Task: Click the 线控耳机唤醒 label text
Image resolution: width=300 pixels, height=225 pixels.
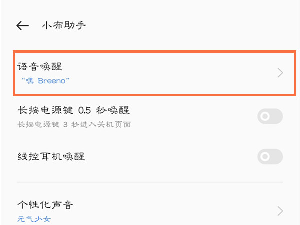Action: pos(51,157)
